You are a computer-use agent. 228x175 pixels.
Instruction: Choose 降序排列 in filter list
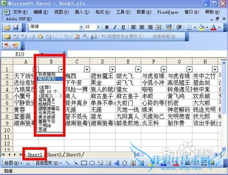47,79
